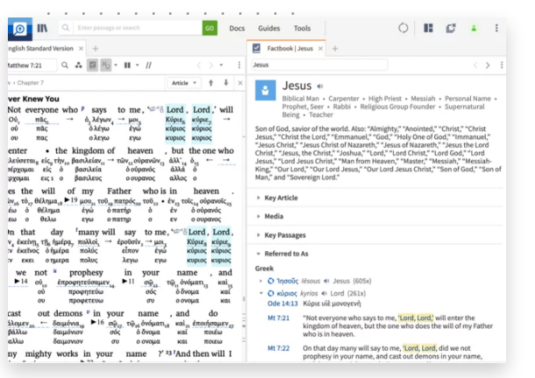Click the blue Jesus person icon
Image resolution: width=535 pixels, height=378 pixels.
[x=265, y=90]
